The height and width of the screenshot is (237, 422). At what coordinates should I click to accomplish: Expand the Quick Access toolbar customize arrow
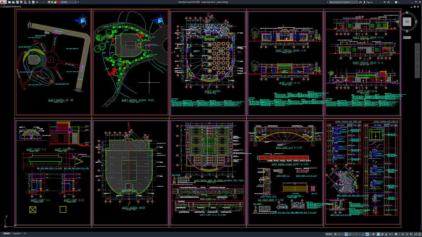(78, 2)
